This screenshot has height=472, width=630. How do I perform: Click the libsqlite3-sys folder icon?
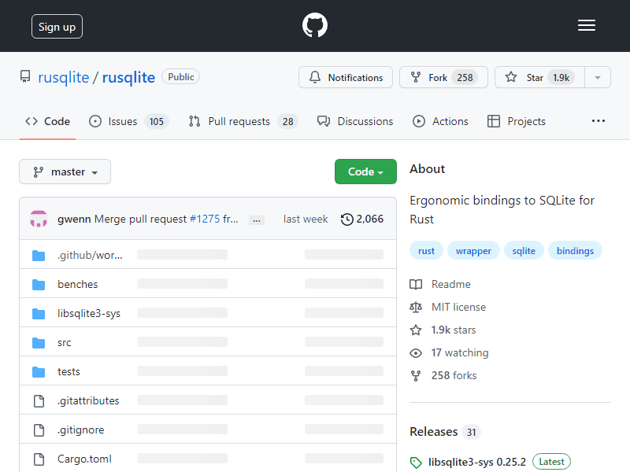coord(39,313)
